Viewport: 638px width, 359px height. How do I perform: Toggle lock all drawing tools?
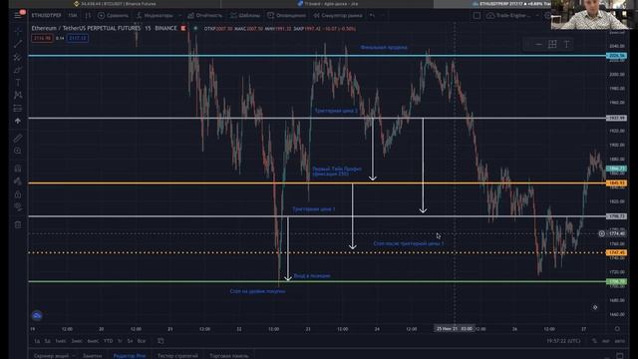(18, 194)
